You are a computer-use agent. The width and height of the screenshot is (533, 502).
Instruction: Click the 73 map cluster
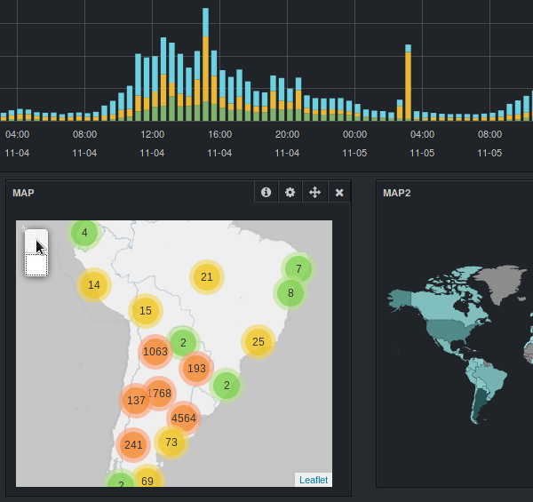(x=171, y=442)
